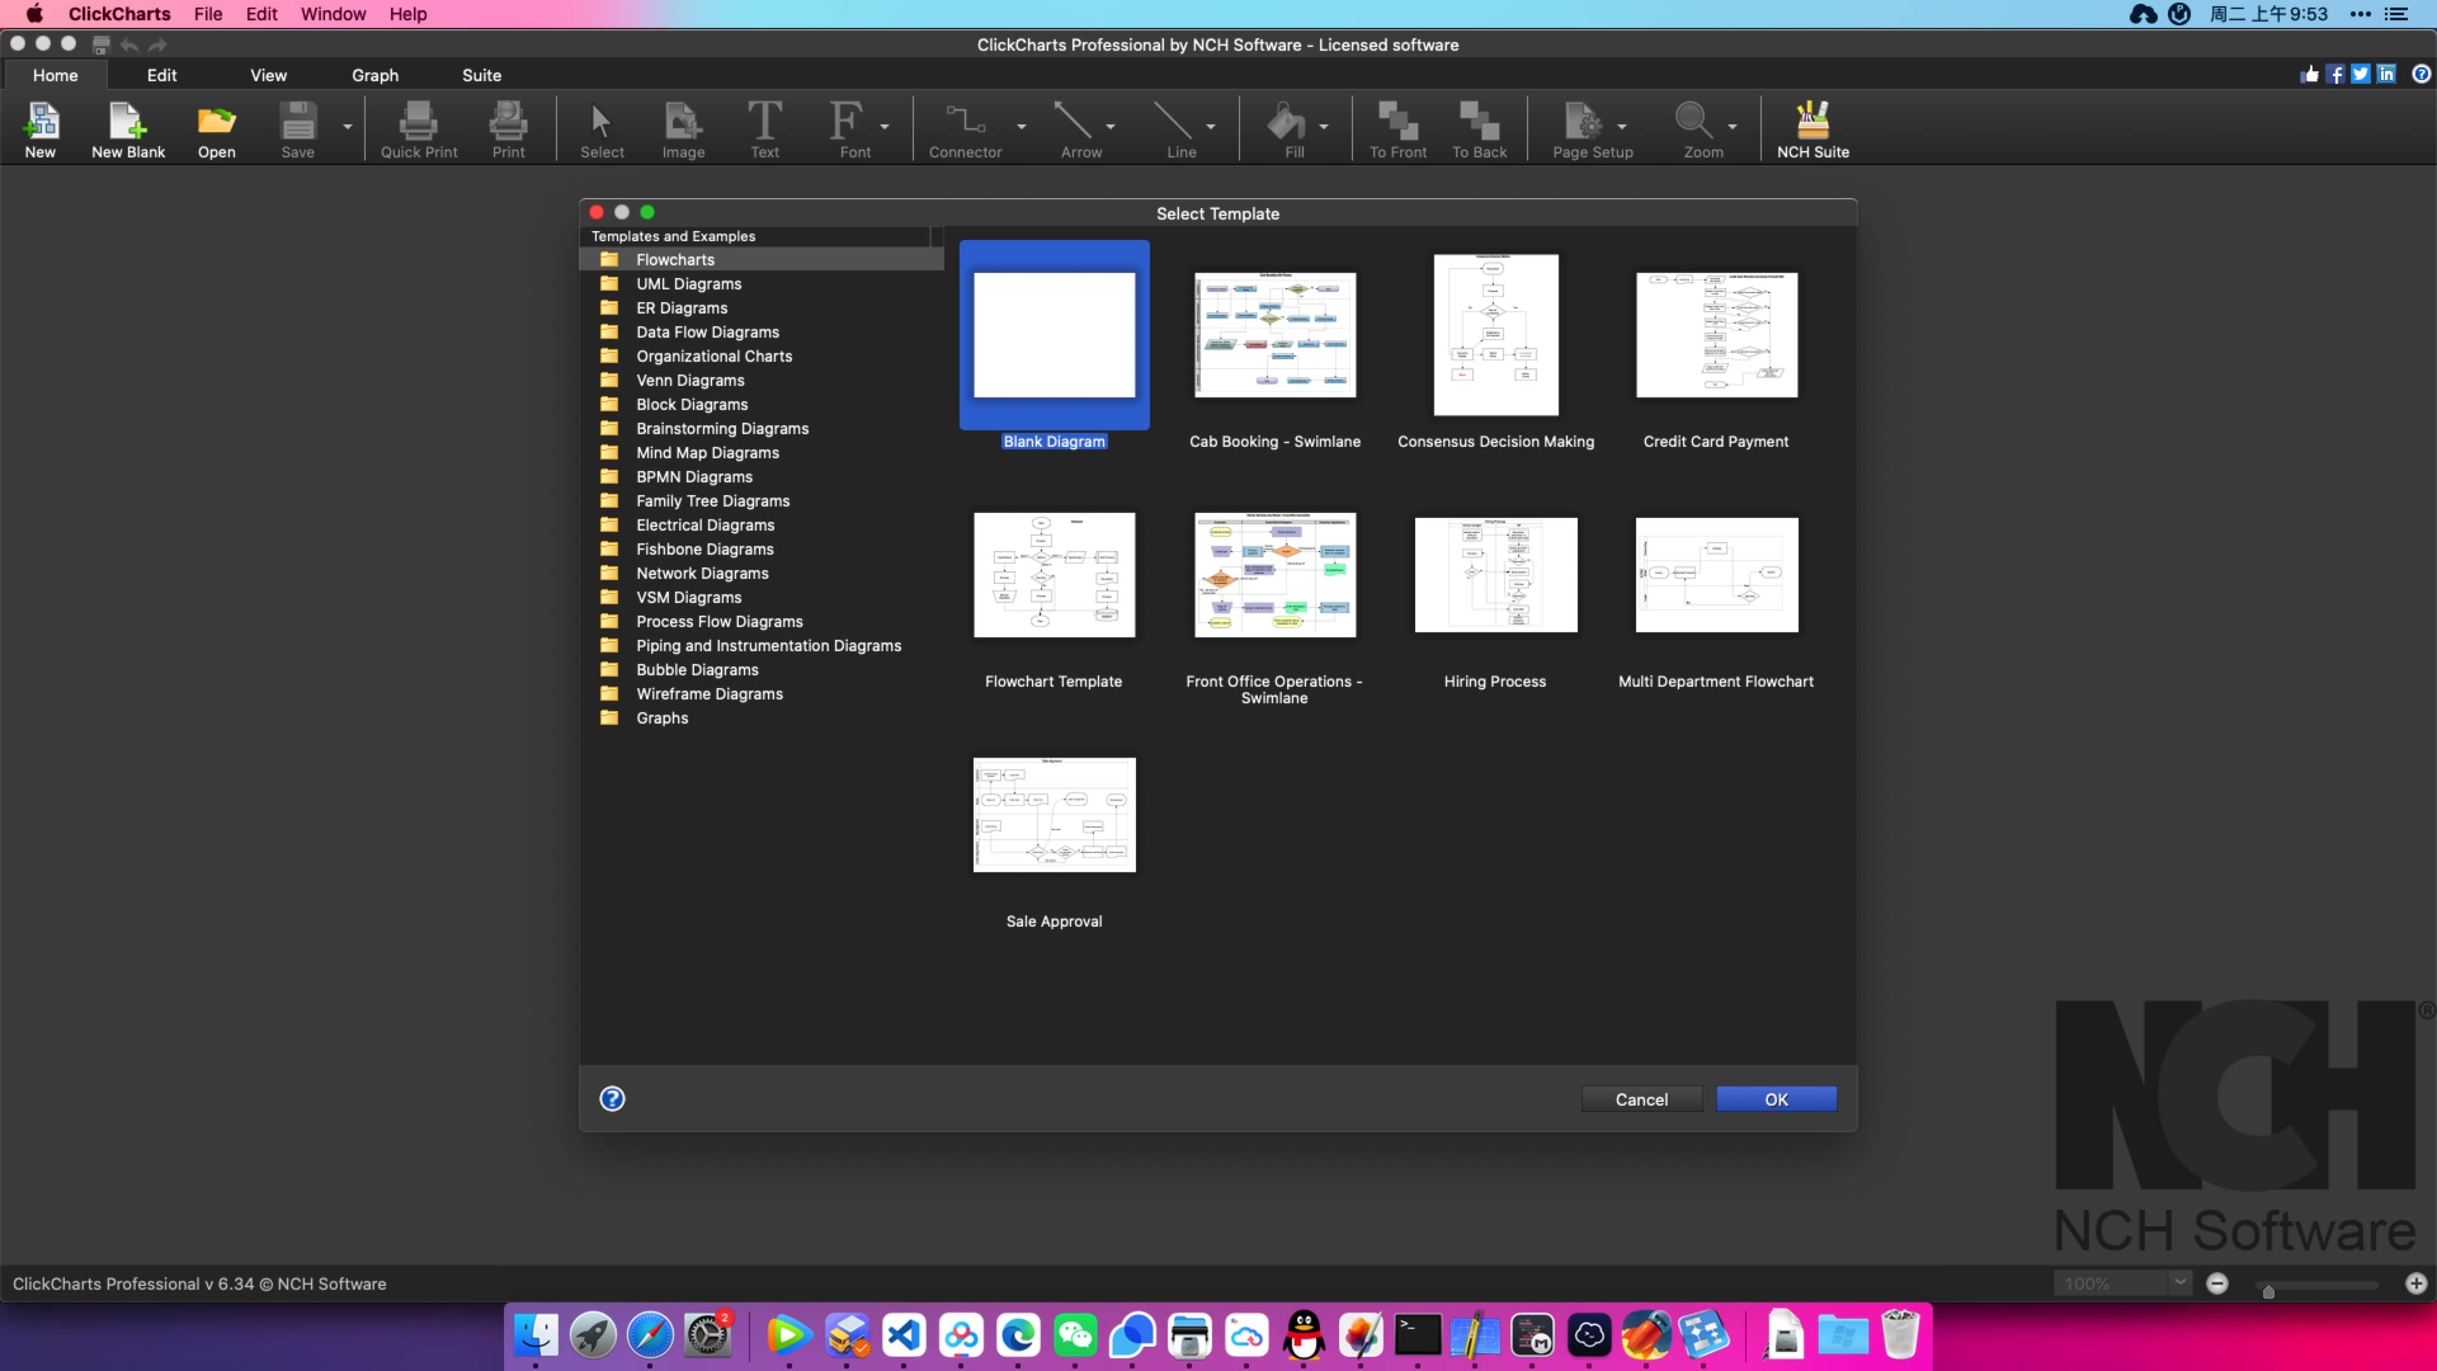Activate the Select pointer tool
Screen dimensions: 2437x1371
click(x=602, y=129)
